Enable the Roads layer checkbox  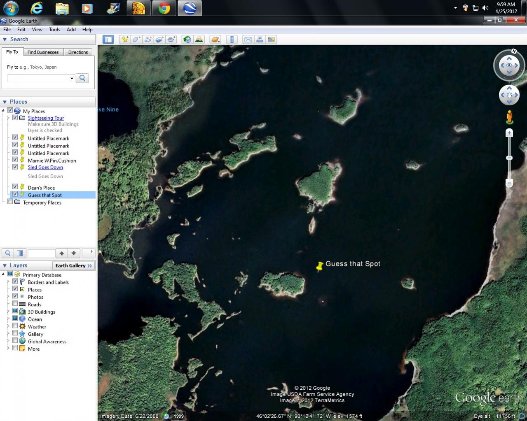(x=15, y=304)
